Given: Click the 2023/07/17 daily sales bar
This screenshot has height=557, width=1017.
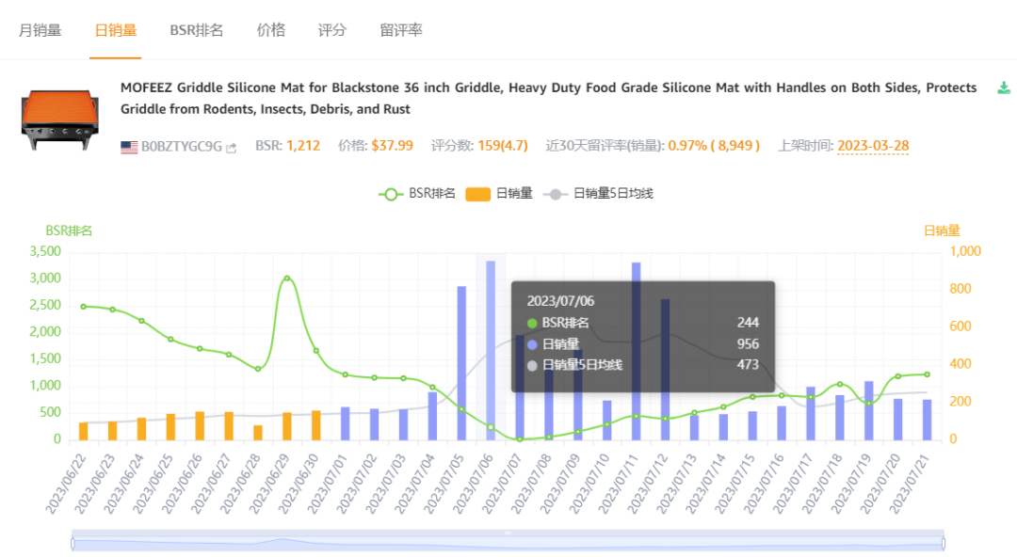Looking at the screenshot, I should point(811,413).
